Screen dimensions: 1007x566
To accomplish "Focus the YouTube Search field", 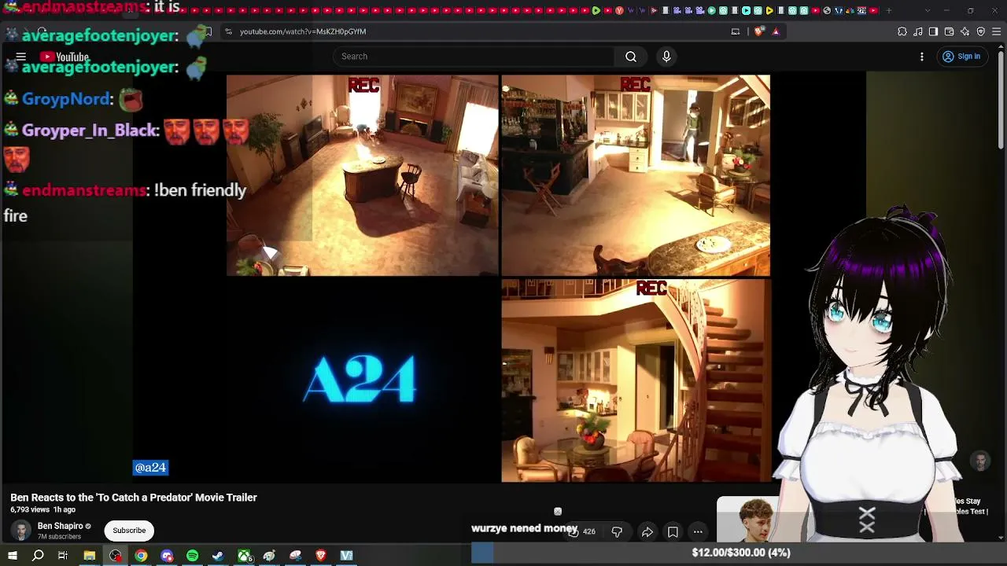I will pos(474,57).
